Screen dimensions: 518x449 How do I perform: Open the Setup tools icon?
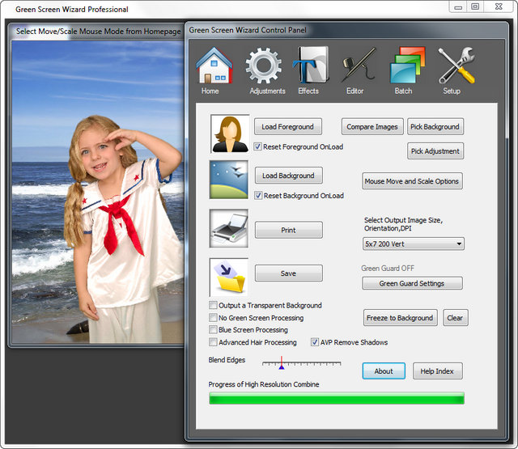click(x=452, y=66)
